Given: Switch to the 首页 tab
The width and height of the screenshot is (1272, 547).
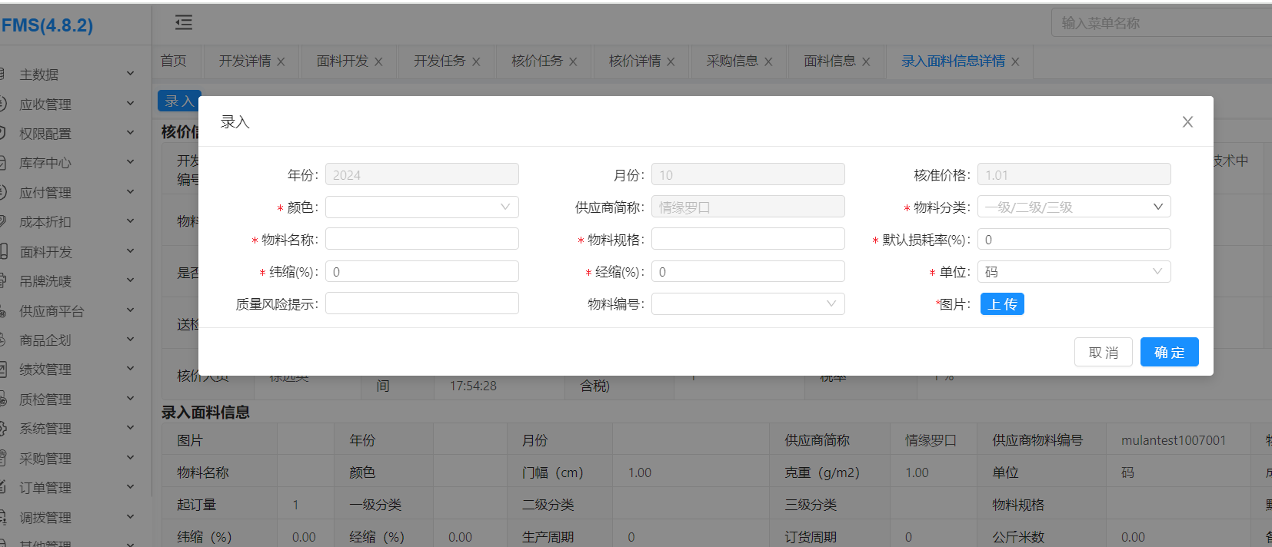Looking at the screenshot, I should pyautogui.click(x=174, y=61).
